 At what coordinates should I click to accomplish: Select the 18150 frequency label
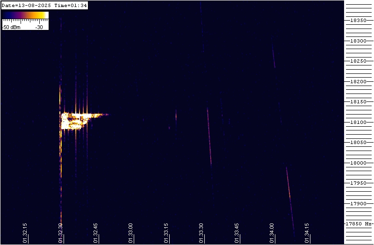(x=358, y=102)
